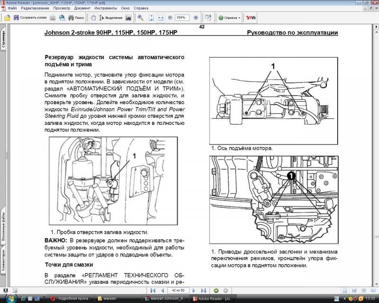Open the Файл menu
Screen dimensions: 379x303
coord(12,8)
